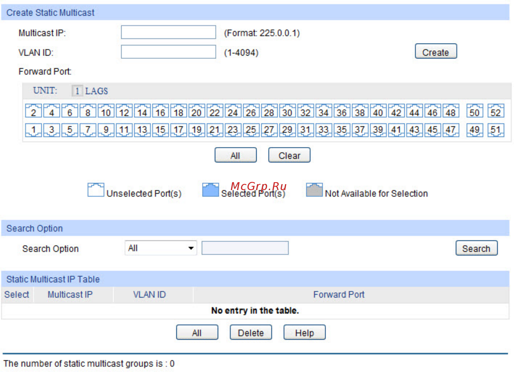Select forward port 39
Image resolution: width=514 pixels, height=372 pixels.
click(x=378, y=130)
